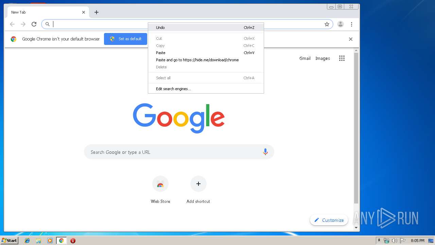
Task: Click the taskbar clock showing 8:05 PM
Action: click(417, 241)
